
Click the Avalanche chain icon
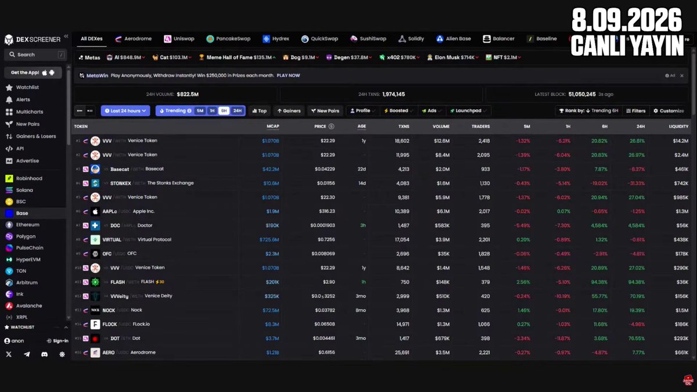pos(9,305)
